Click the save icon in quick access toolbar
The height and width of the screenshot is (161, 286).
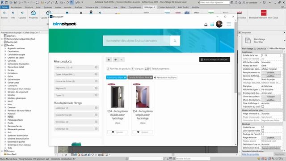point(15,2)
